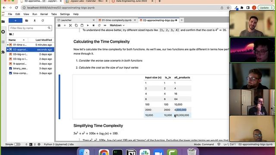The image size is (276, 155).
Task: Focus the Filter files by name field
Action: coord(30,28)
